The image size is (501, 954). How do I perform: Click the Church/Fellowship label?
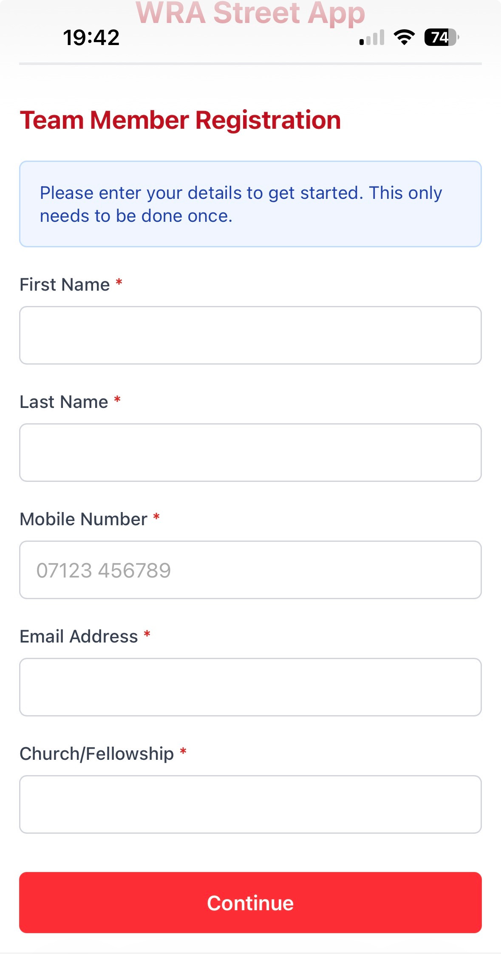pyautogui.click(x=96, y=754)
